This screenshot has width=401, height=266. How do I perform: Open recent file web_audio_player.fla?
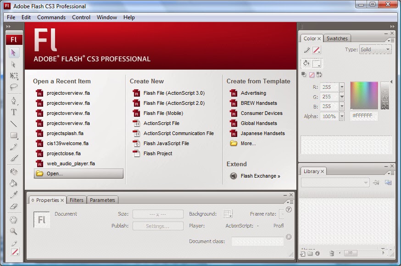[x=71, y=163]
